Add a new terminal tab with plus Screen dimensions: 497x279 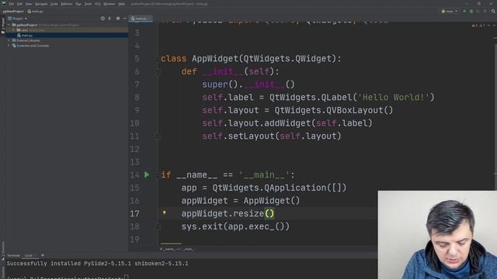(x=43, y=255)
